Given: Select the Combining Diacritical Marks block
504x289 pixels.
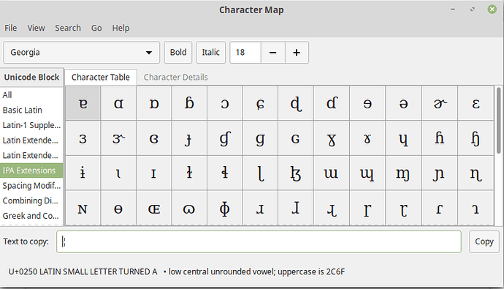Looking at the screenshot, I should 31,200.
